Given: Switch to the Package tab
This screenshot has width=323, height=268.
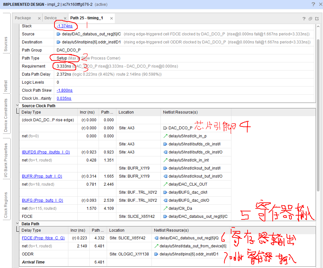Looking at the screenshot, I should [x=23, y=18].
